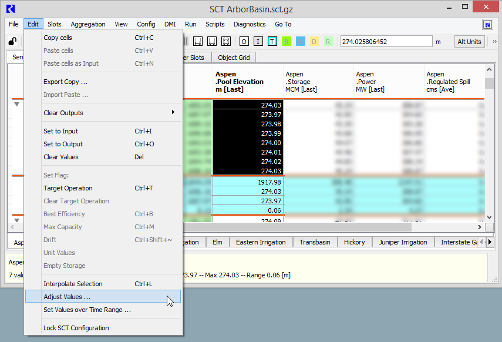This screenshot has height=342, width=502.
Task: Click the green B flag icon
Action: (287, 42)
